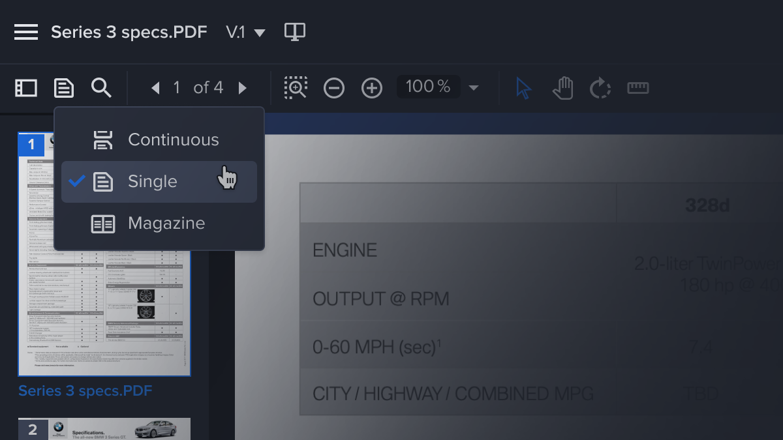Select the marquee zoom tool
783x440 pixels.
point(296,88)
